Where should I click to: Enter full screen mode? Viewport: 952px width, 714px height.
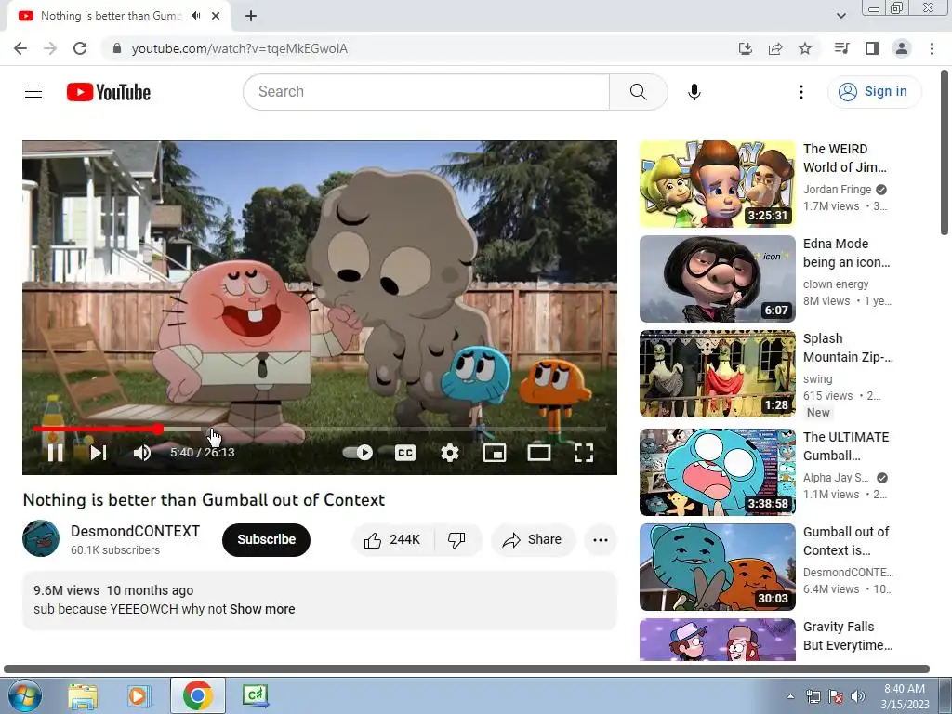(x=584, y=453)
